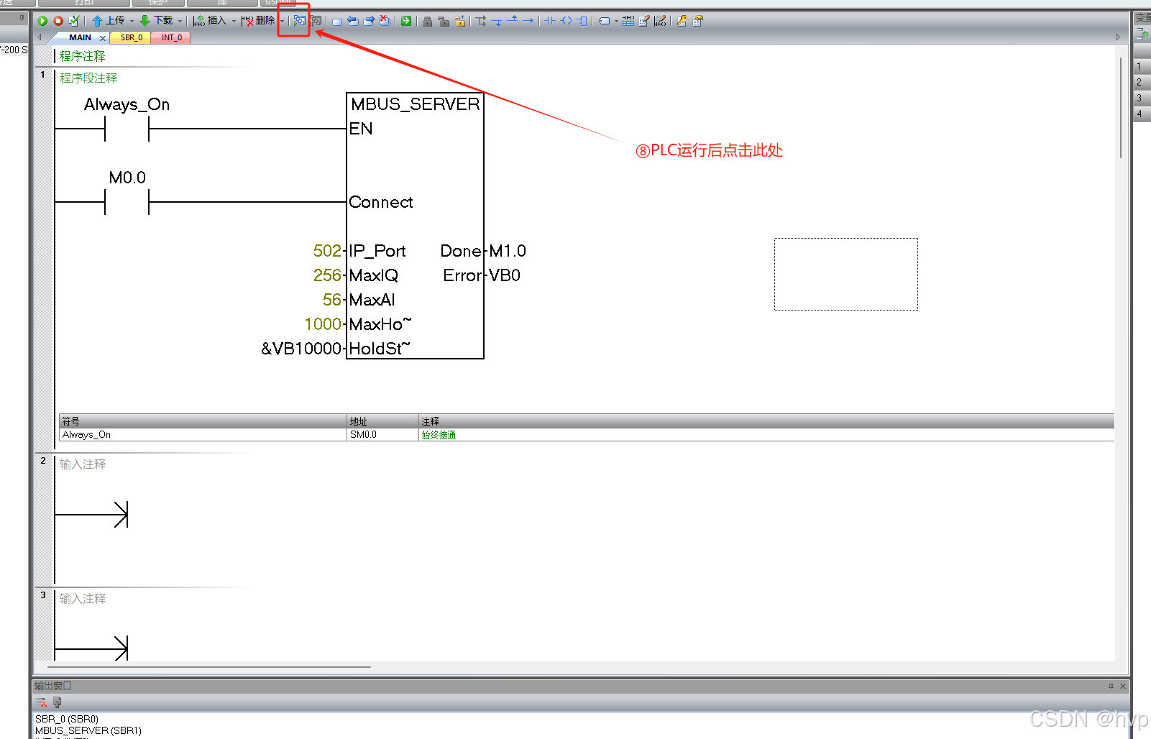The image size is (1151, 739).
Task: Select the pause program status icon
Action: 316,20
